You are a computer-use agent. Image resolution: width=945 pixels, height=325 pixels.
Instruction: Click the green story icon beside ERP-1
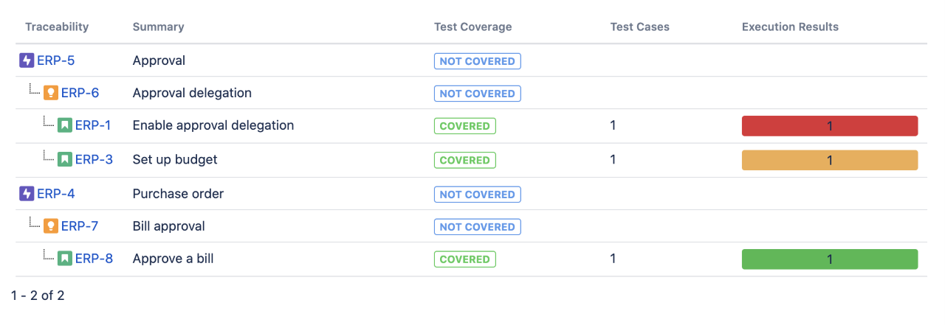pyautogui.click(x=65, y=125)
